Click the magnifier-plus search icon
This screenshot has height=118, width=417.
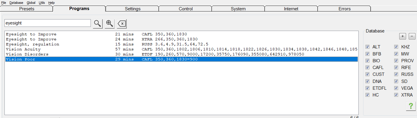coord(110,24)
